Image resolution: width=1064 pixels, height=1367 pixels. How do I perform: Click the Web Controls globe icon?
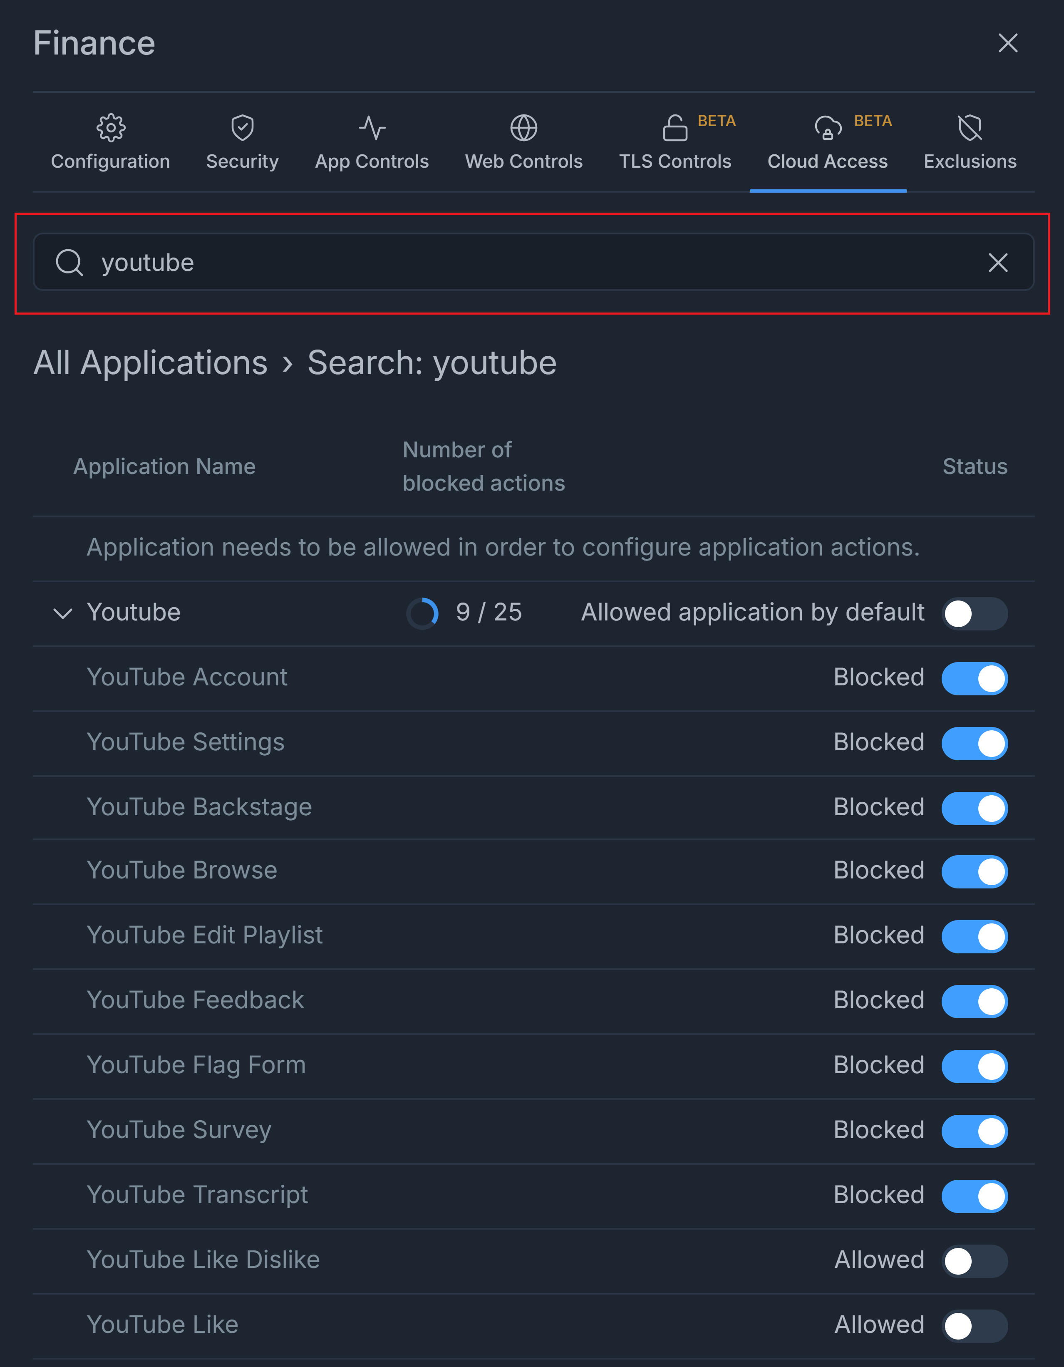coord(523,128)
